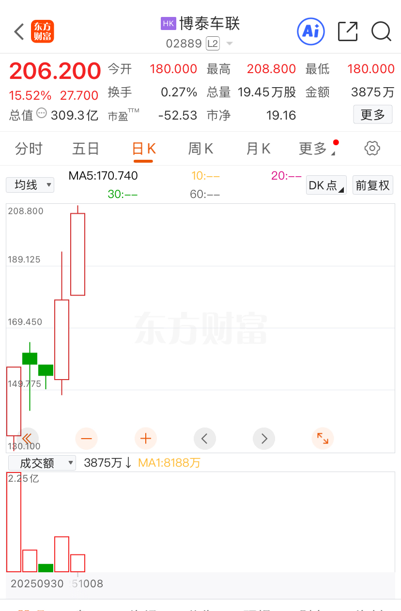Tap the back arrow icon

(19, 32)
